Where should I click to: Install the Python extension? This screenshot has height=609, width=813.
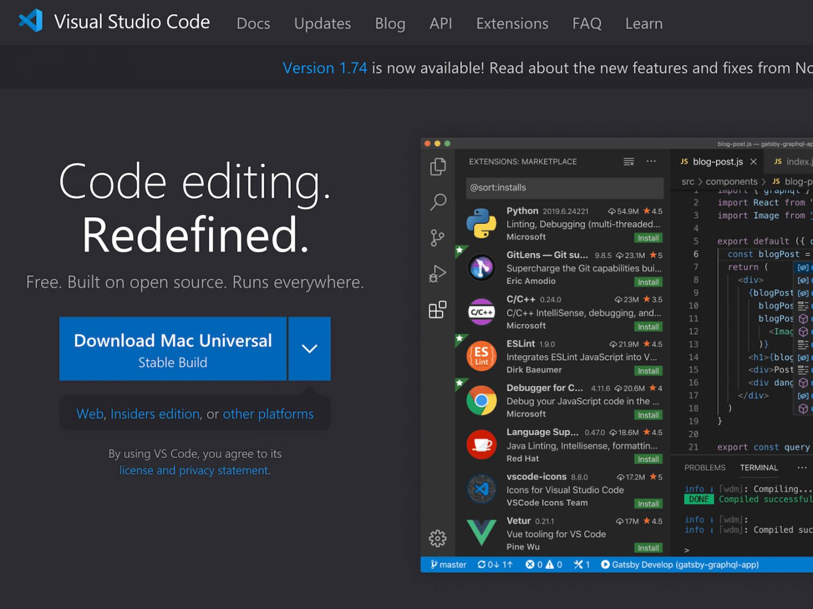(648, 238)
